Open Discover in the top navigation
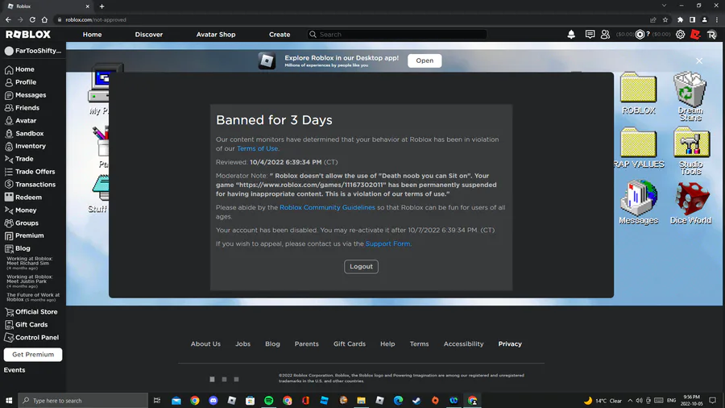725x408 pixels. (149, 34)
